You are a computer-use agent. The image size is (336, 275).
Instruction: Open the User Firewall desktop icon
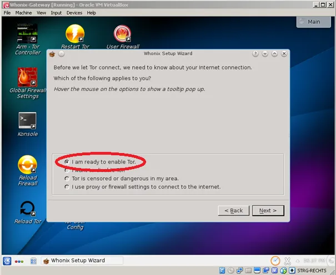coord(123,37)
